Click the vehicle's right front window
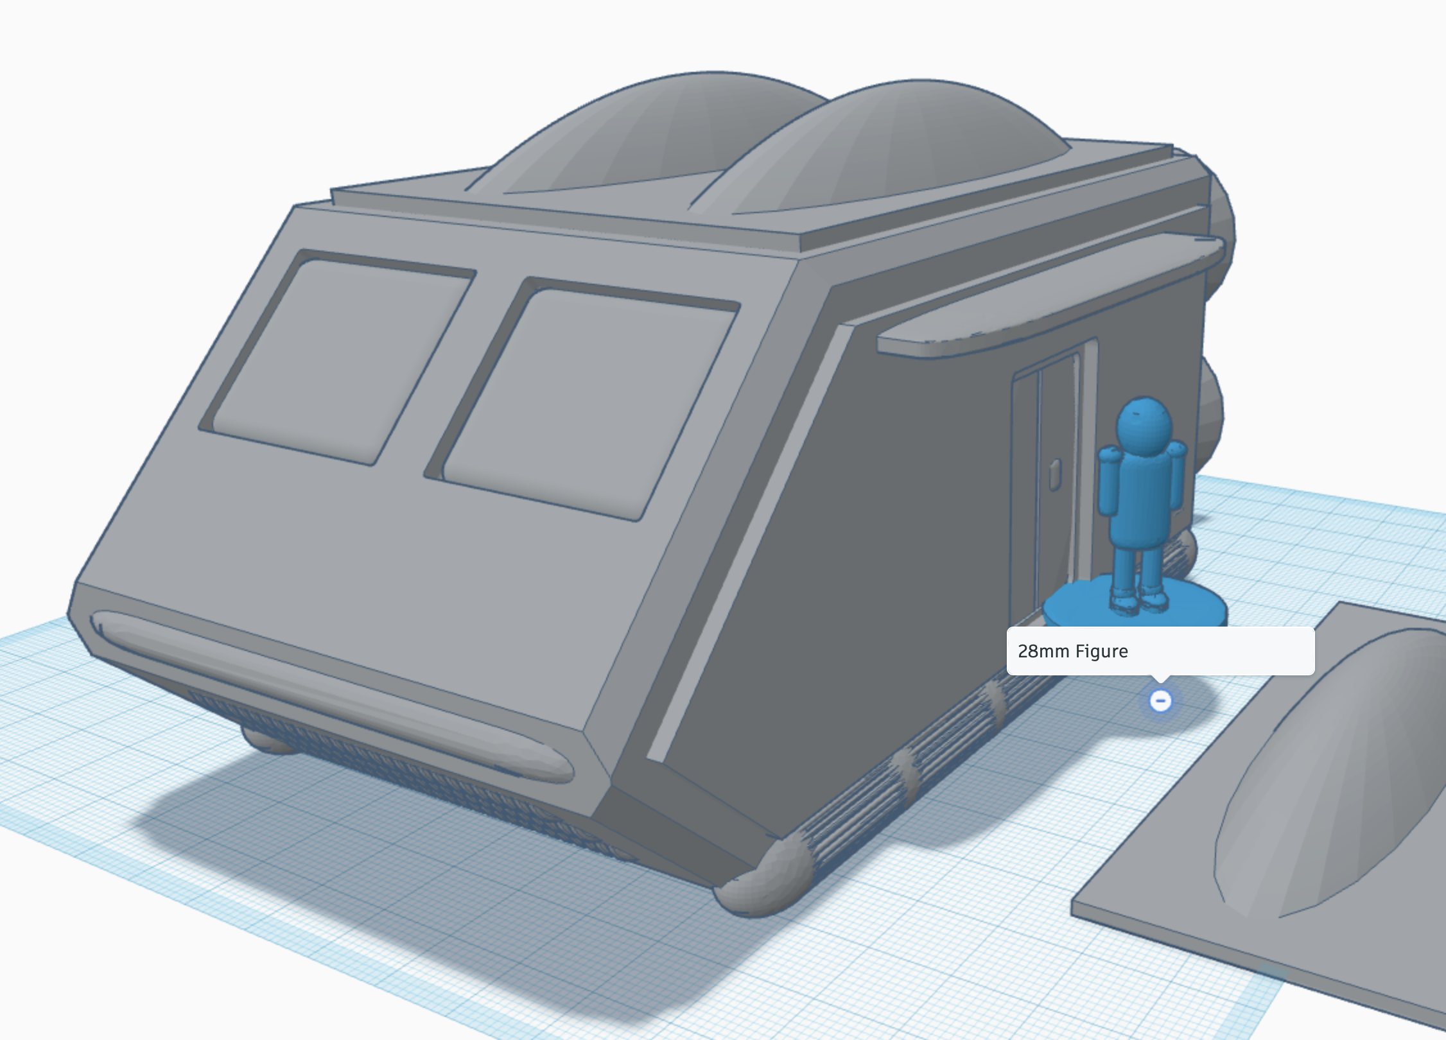1446x1040 pixels. [584, 398]
